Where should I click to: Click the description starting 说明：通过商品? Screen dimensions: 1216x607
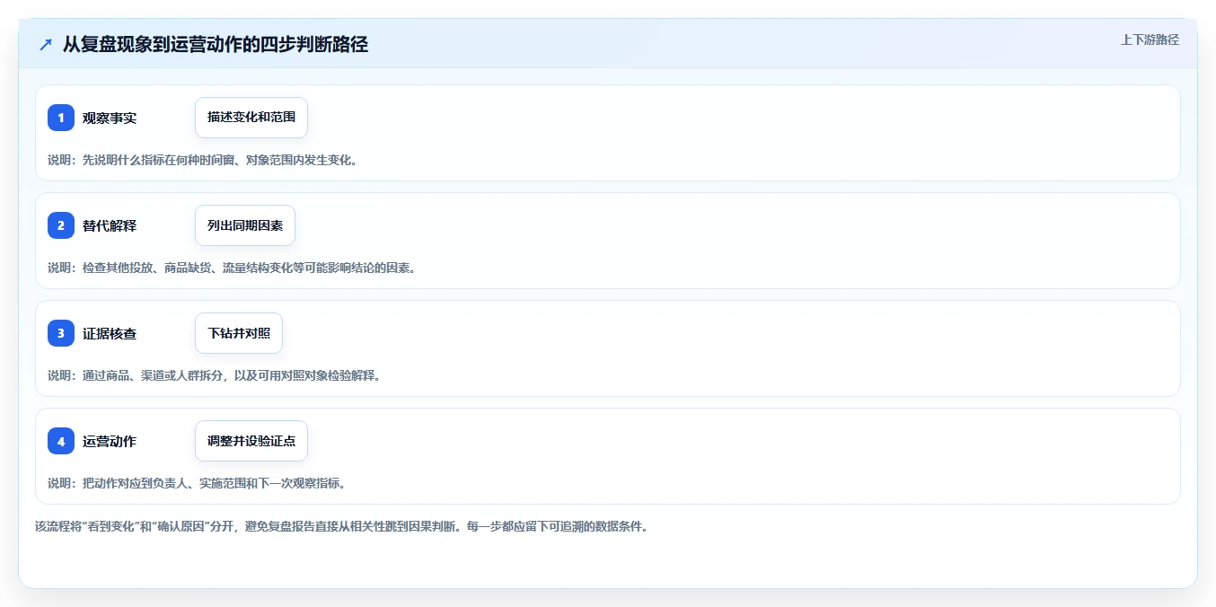(216, 375)
